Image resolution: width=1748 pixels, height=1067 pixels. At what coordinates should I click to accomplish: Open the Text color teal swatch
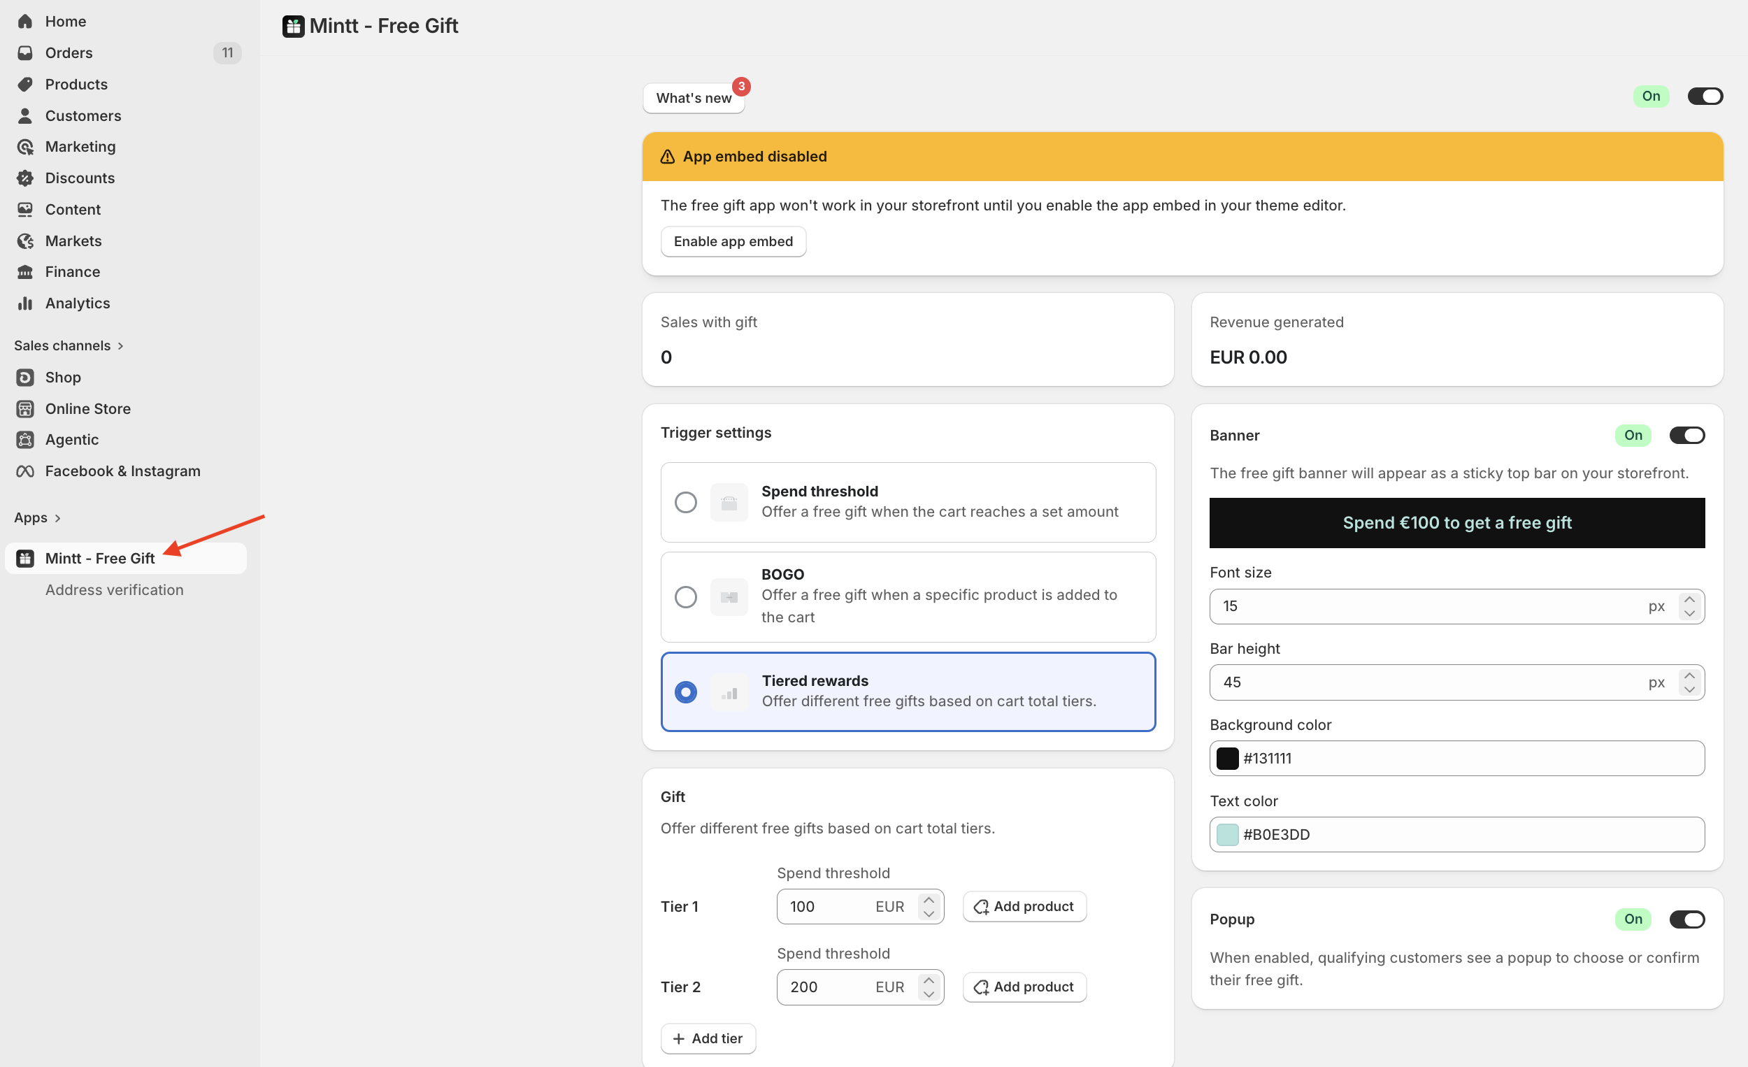pyautogui.click(x=1227, y=835)
